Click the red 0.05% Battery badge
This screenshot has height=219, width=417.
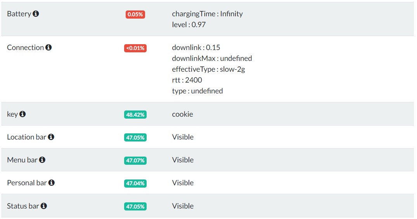135,14
